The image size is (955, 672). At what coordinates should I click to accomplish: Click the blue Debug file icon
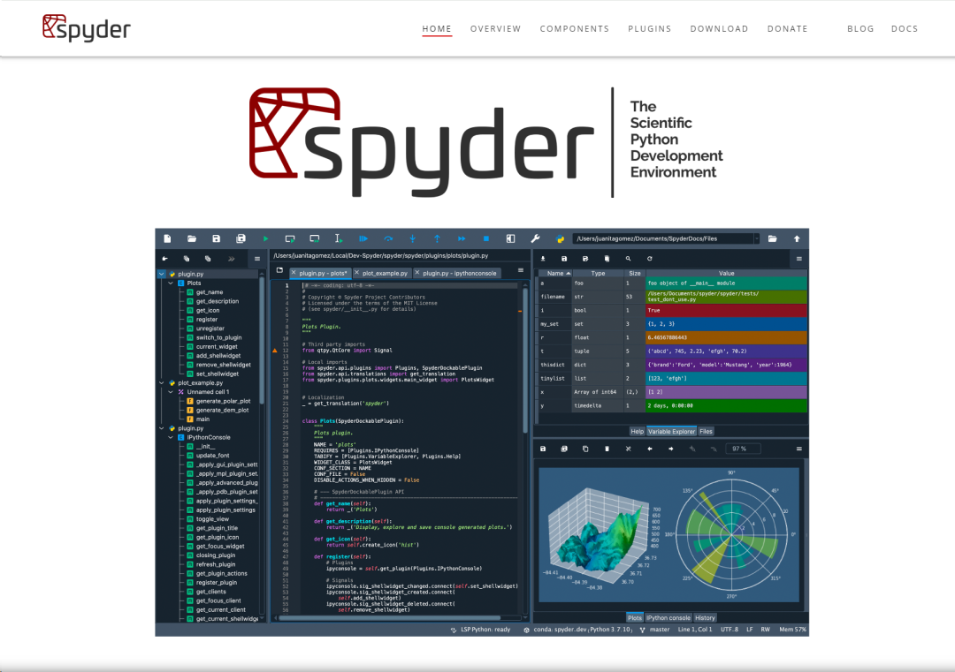click(363, 239)
